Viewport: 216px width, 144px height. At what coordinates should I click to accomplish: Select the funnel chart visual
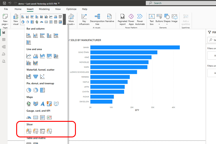(36, 76)
